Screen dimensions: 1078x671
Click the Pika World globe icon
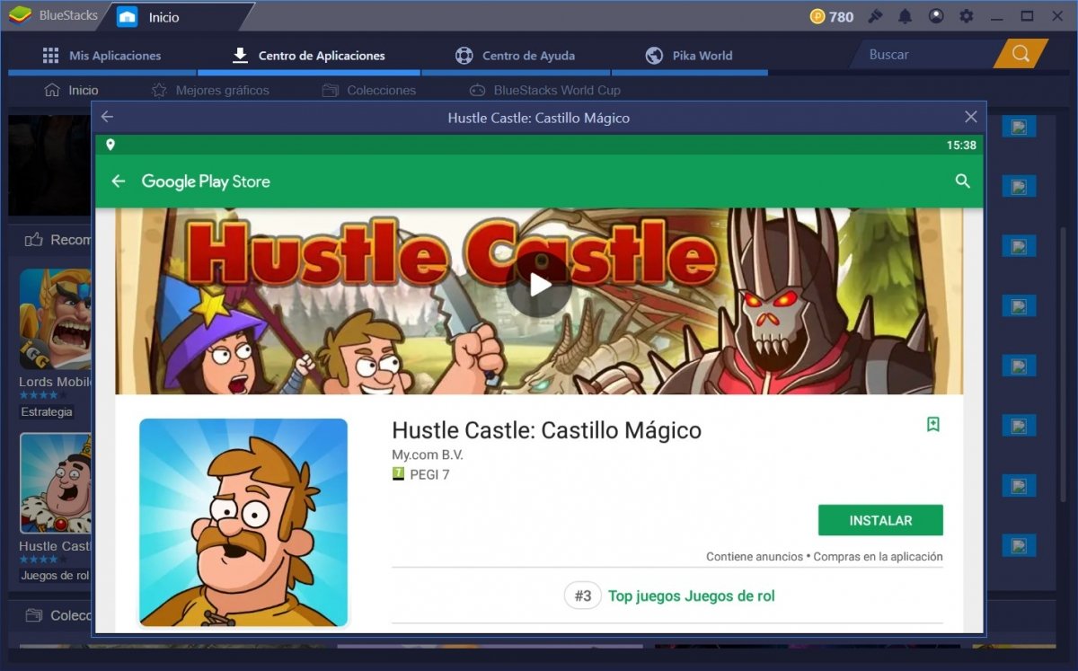point(654,56)
